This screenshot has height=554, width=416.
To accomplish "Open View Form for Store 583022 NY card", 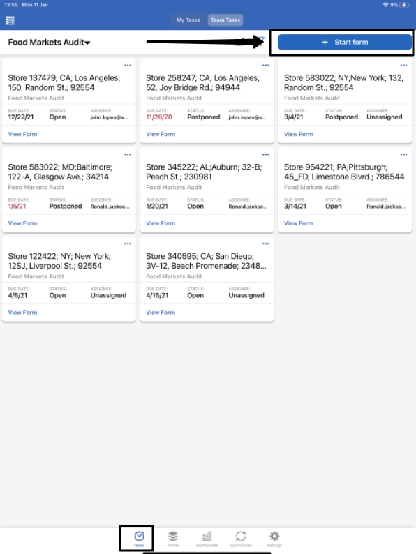I will point(299,134).
